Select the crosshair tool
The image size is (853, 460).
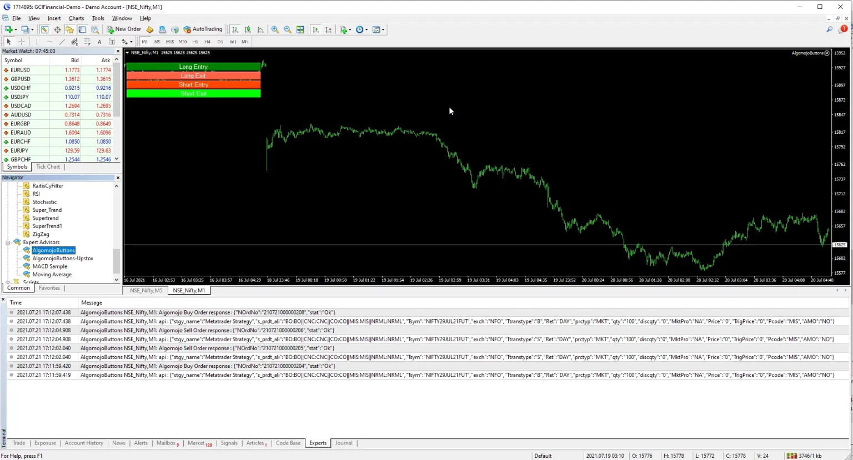(22, 42)
